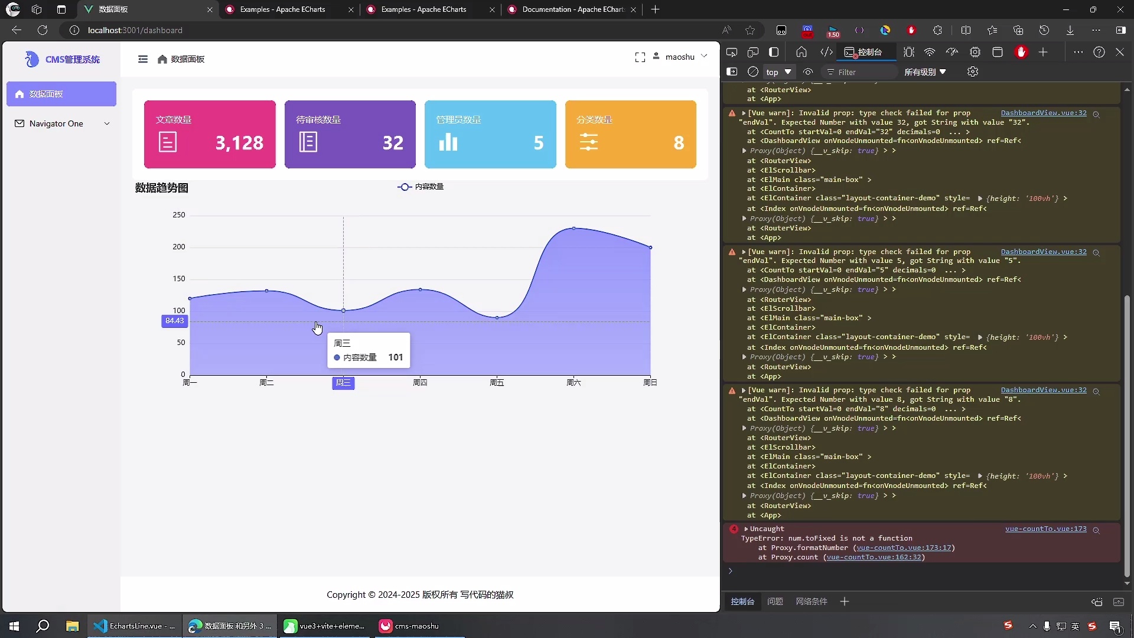Click the 管理员数量 bar chart icon
Viewport: 1134px width, 638px height.
click(x=448, y=142)
